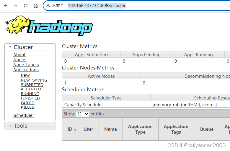The height and width of the screenshot is (151, 230).
Task: Collapse the Cluster sidebar section
Action: tap(30, 47)
